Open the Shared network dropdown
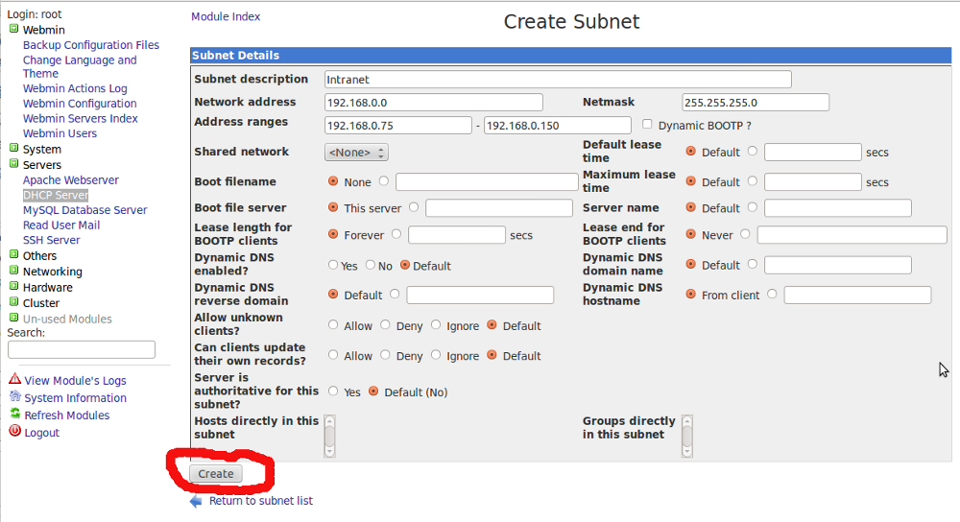Image resolution: width=960 pixels, height=522 pixels. (356, 153)
